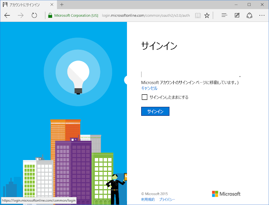Open the share icon in toolbar

tap(249, 16)
